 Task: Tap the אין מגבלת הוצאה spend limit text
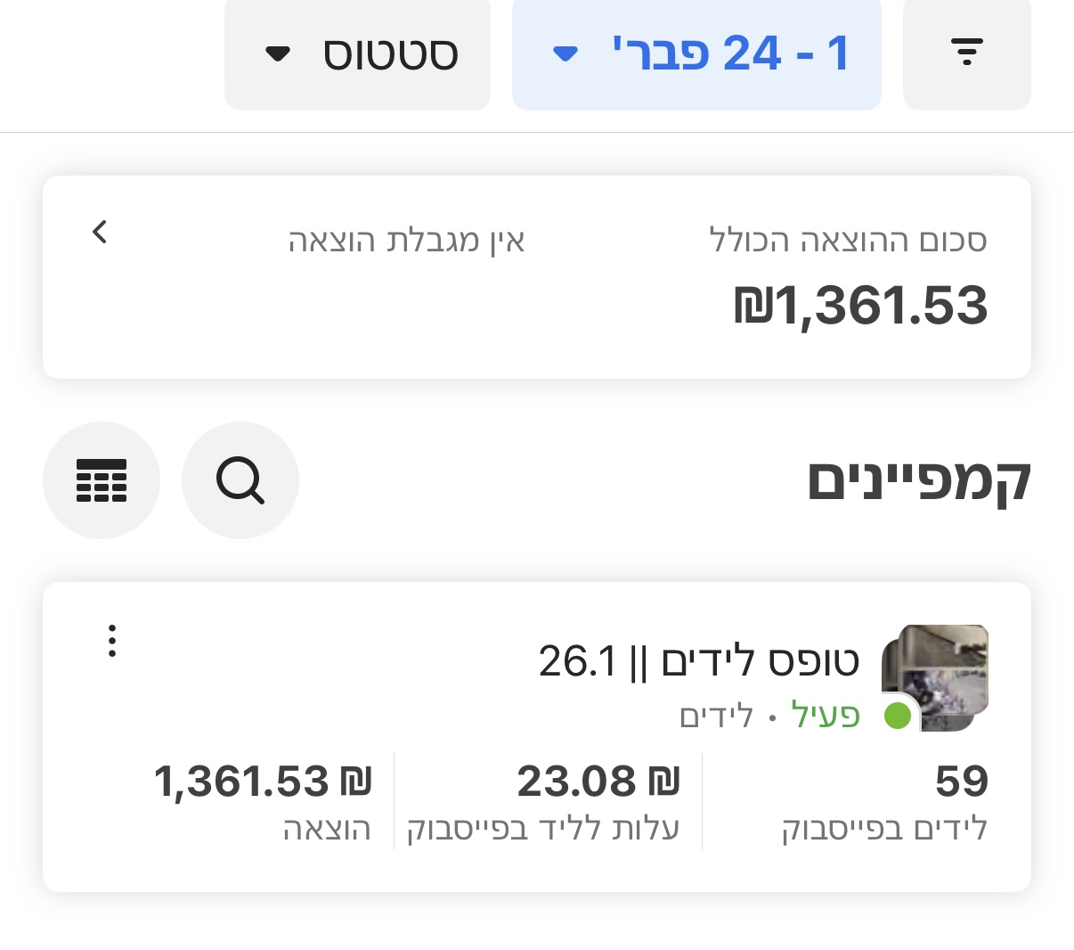pos(409,240)
